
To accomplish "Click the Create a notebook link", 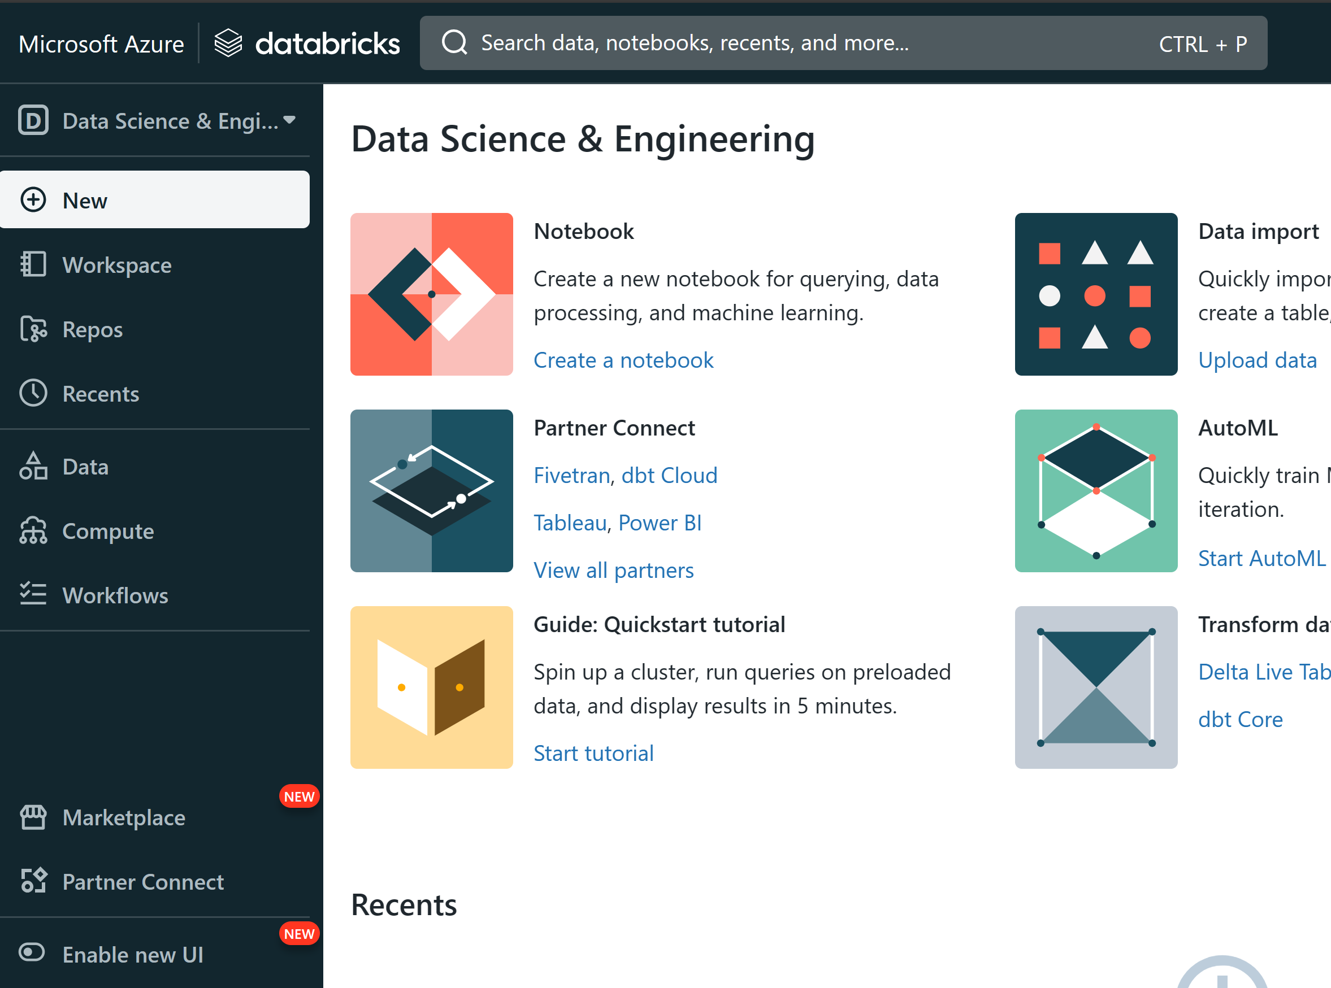I will [623, 360].
